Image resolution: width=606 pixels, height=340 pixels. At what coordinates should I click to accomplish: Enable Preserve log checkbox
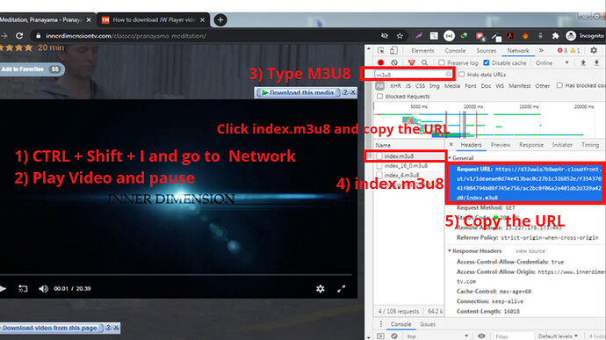442,62
